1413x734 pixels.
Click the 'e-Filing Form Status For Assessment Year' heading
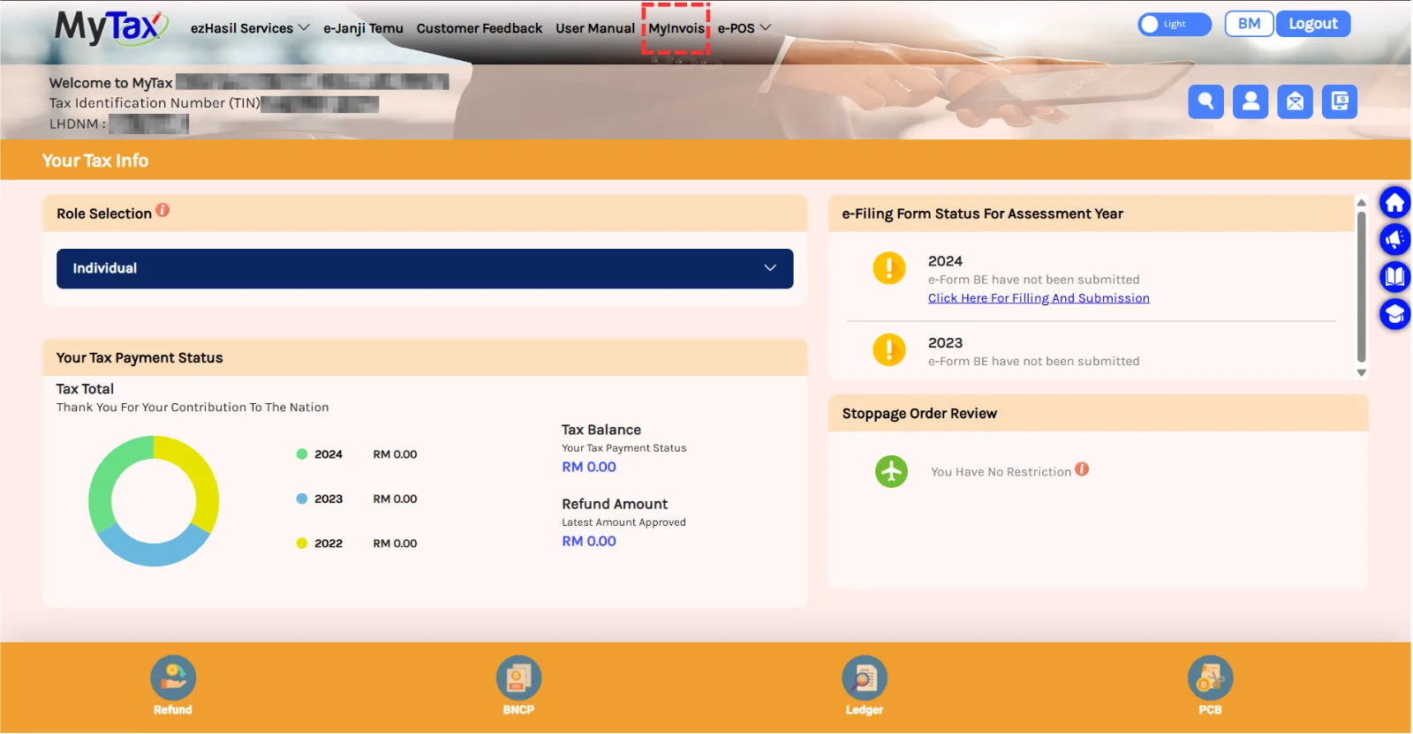983,213
